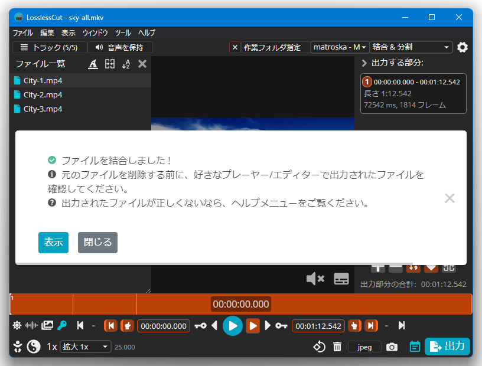Image resolution: width=482 pixels, height=366 pixels.
Task: Click the トラック (5/5) button
Action: [x=50, y=47]
